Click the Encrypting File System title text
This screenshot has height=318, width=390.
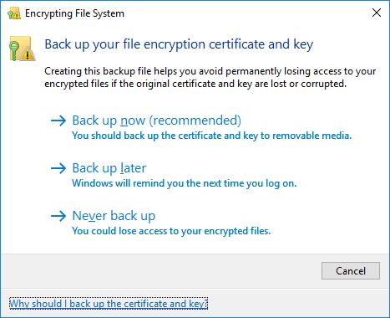click(x=74, y=13)
